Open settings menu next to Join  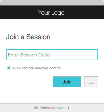click(x=91, y=82)
